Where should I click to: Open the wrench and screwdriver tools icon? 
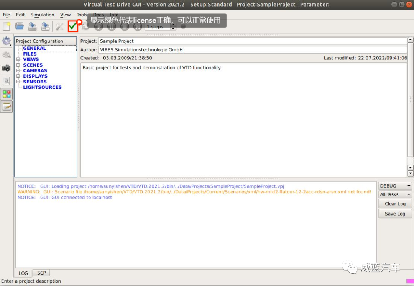click(60, 26)
